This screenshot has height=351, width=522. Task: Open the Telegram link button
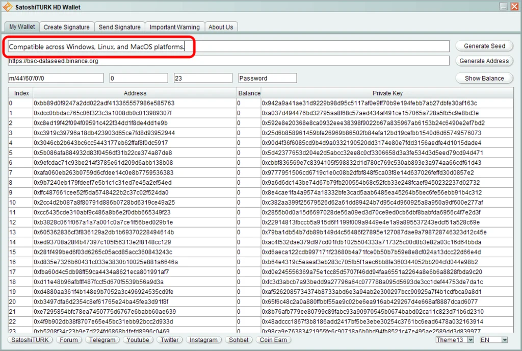point(102,340)
